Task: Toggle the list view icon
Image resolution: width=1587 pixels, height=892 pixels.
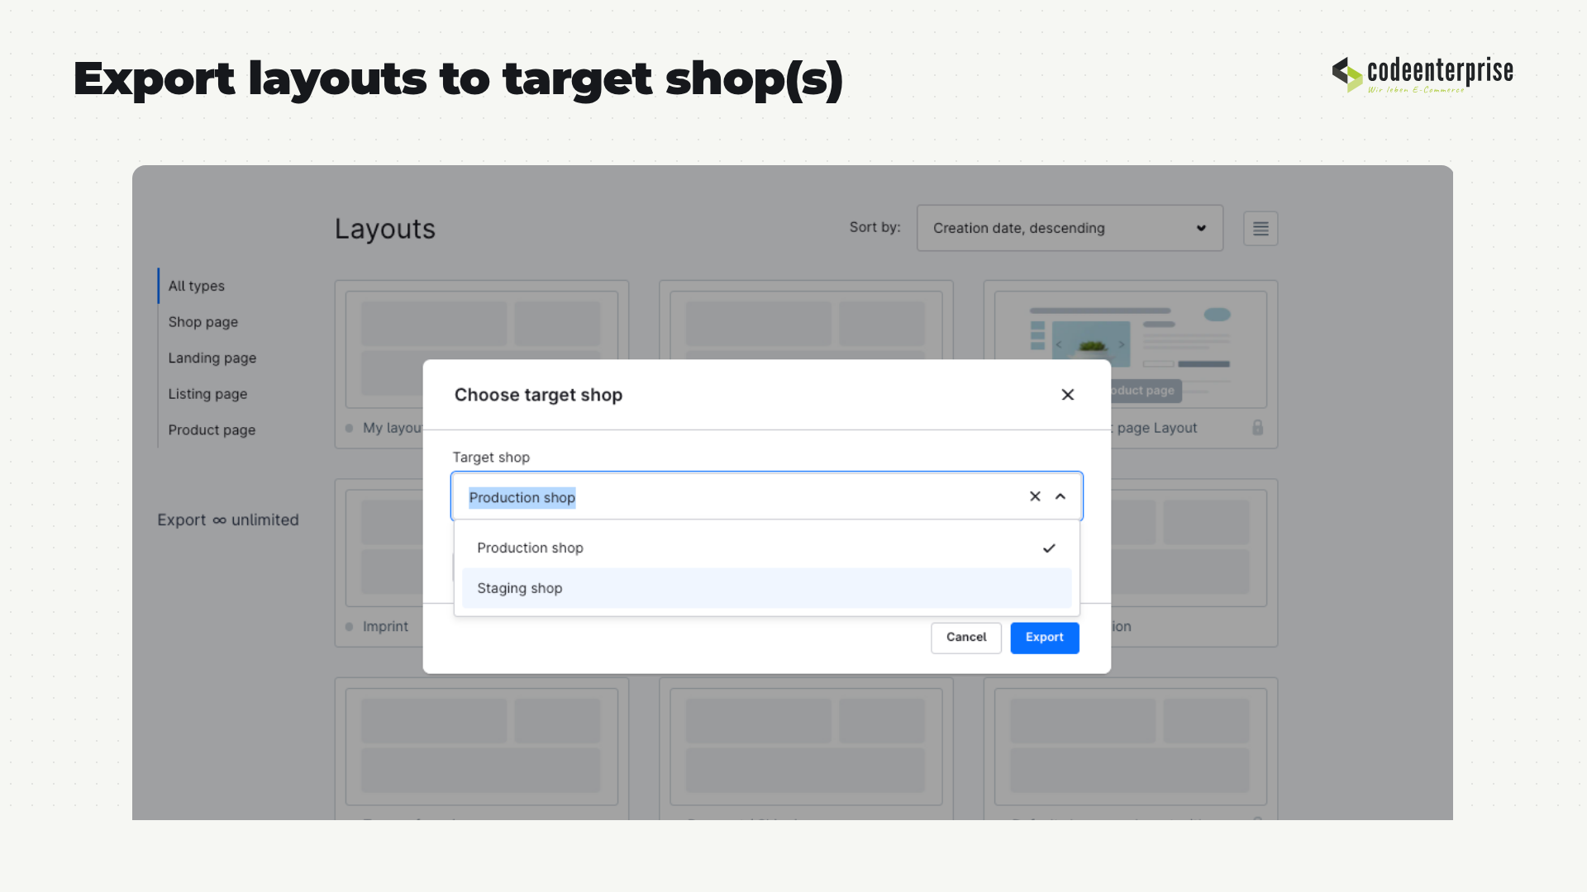Action: (x=1261, y=229)
